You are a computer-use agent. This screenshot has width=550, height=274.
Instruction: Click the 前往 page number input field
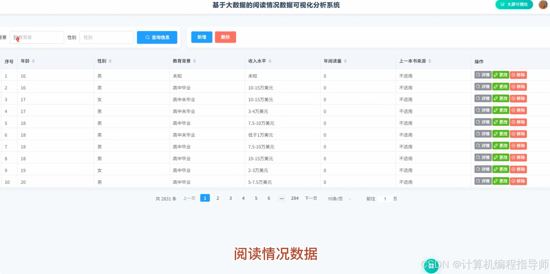(x=385, y=199)
